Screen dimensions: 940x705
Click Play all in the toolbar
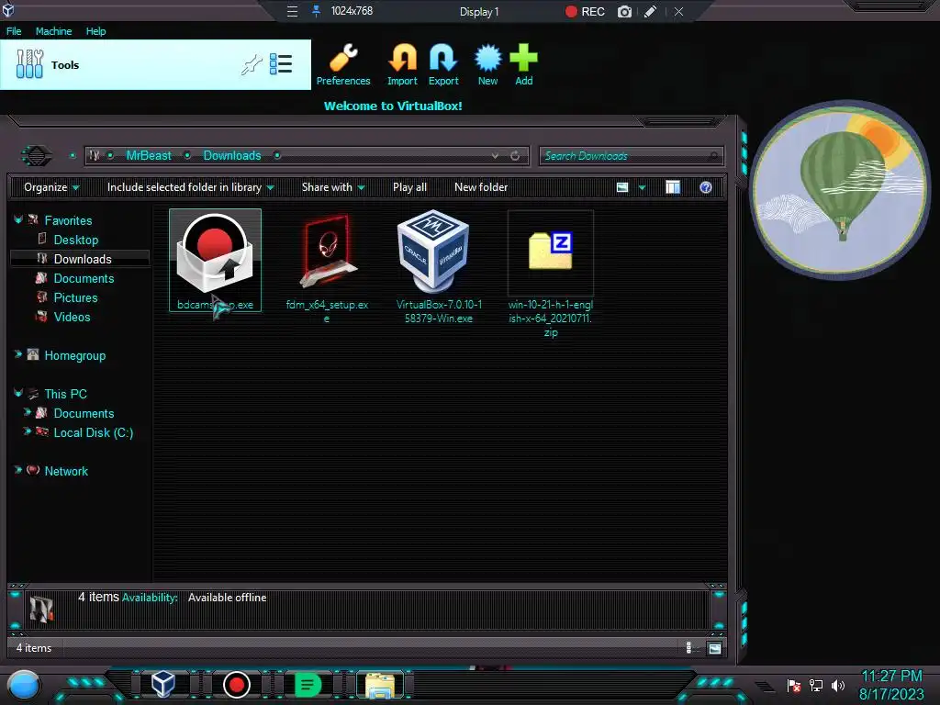[409, 187]
